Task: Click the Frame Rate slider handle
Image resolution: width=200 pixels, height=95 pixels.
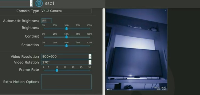Action: pyautogui.click(x=57, y=70)
